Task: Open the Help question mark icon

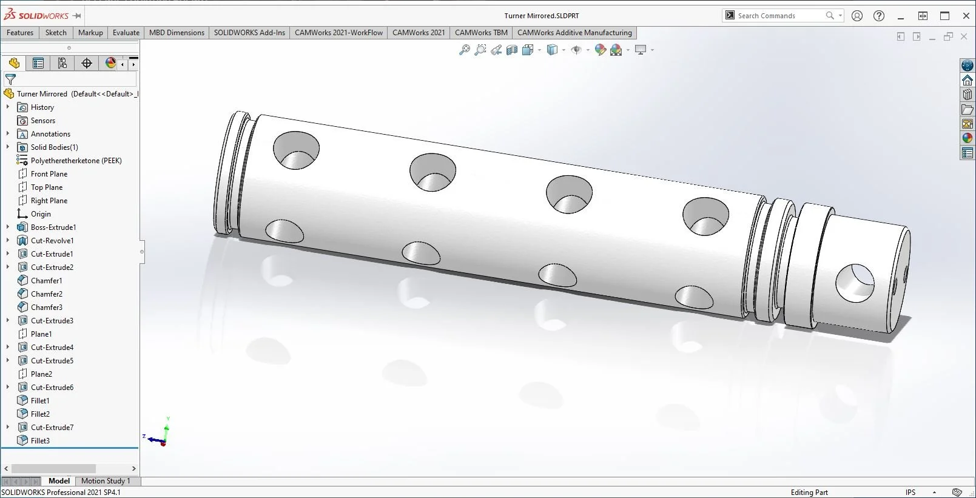Action: [x=879, y=16]
